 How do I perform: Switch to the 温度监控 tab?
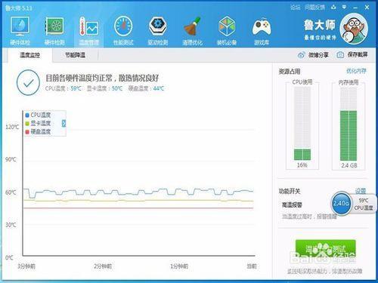point(29,55)
